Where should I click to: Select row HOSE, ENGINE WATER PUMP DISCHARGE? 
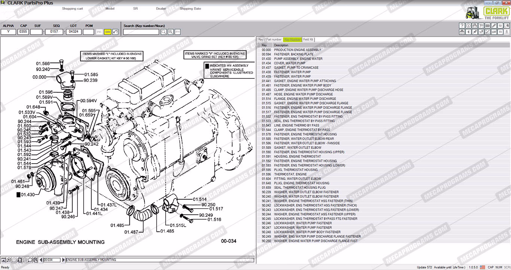coord(383,94)
